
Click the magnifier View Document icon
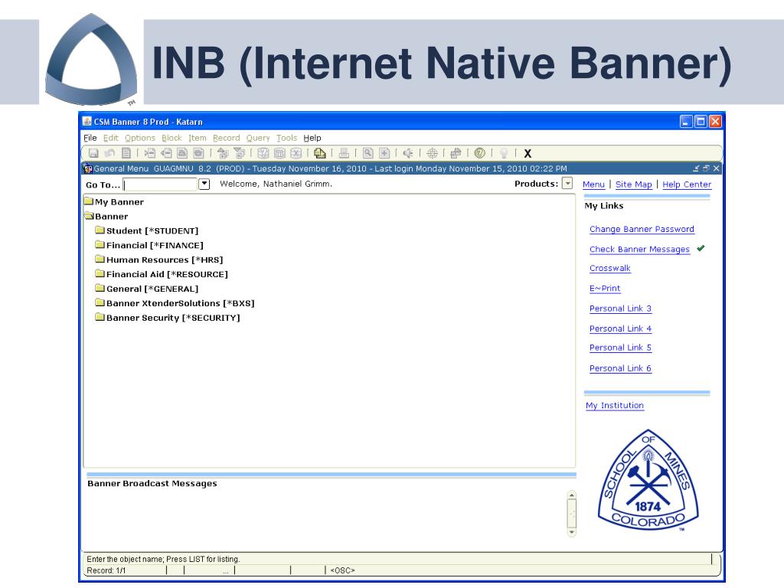pyautogui.click(x=368, y=153)
